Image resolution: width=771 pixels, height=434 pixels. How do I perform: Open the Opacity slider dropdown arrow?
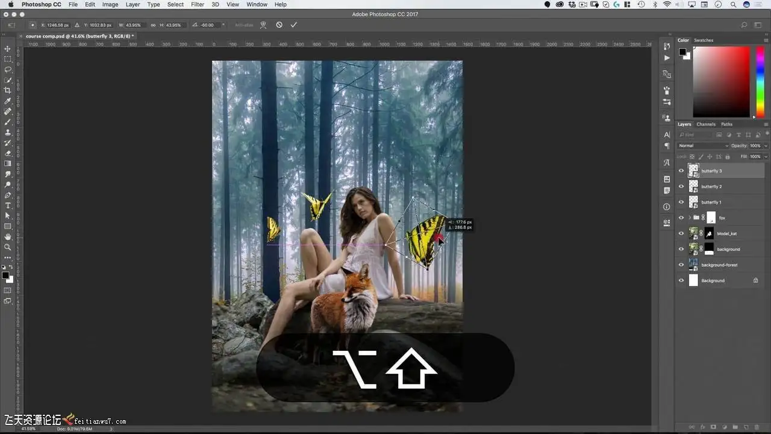coord(766,145)
